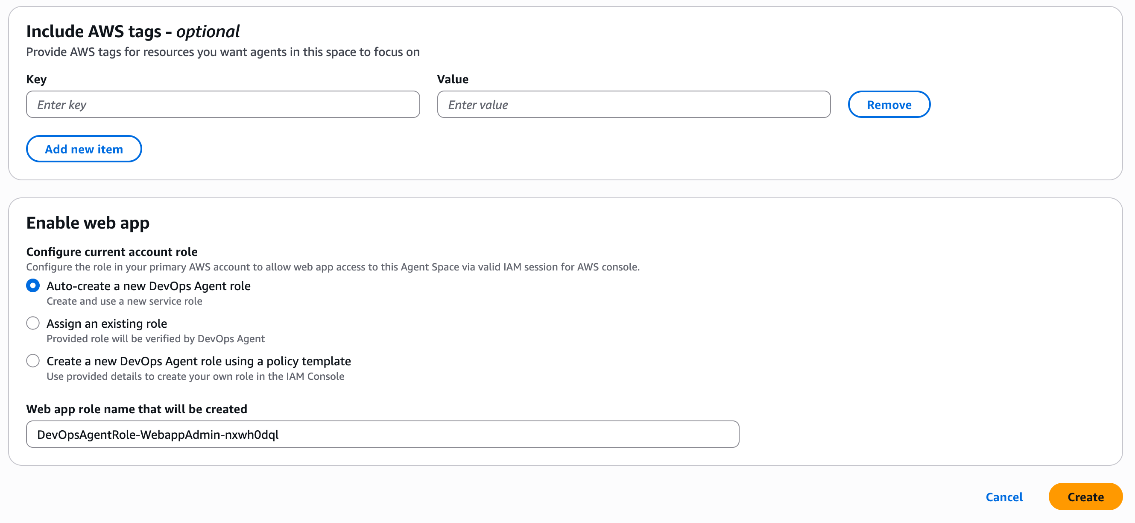The image size is (1135, 523).
Task: Click the 'Auto-create a new DevOps Agent role' label text
Action: [x=149, y=286]
